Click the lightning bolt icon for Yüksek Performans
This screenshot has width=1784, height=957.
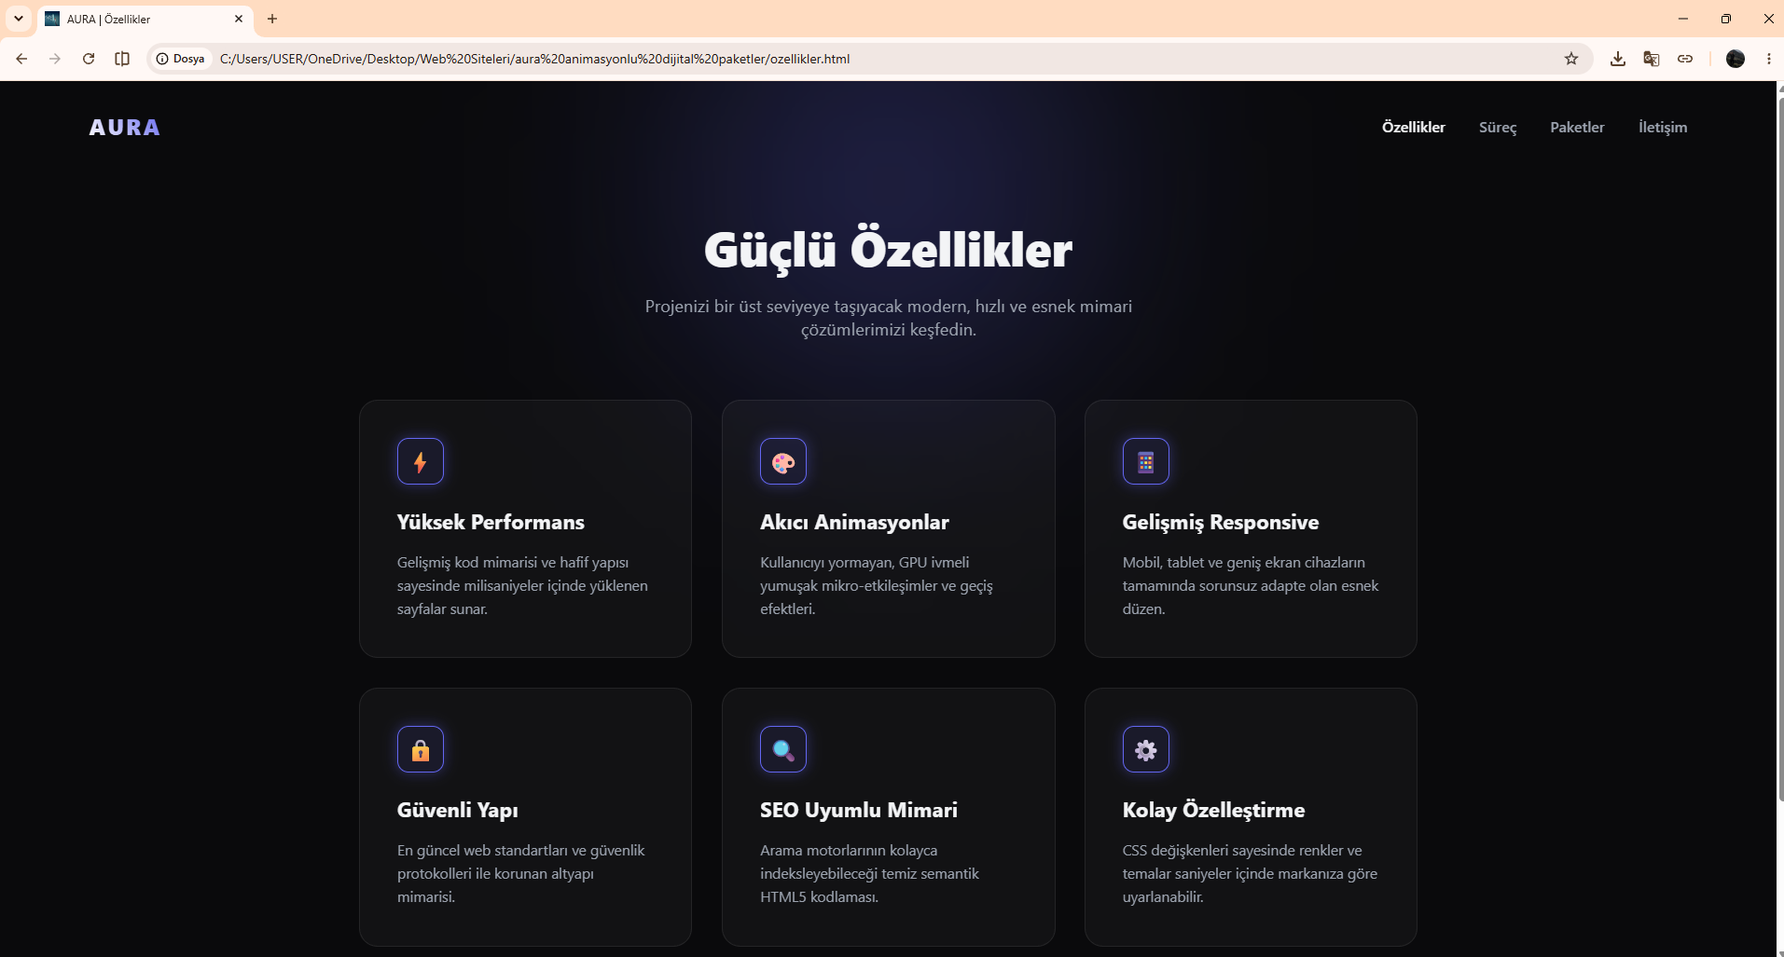[421, 461]
